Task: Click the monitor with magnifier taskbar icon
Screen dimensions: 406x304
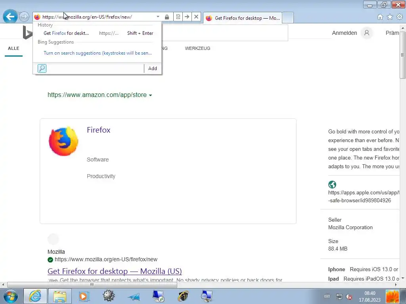Action: tap(207, 296)
